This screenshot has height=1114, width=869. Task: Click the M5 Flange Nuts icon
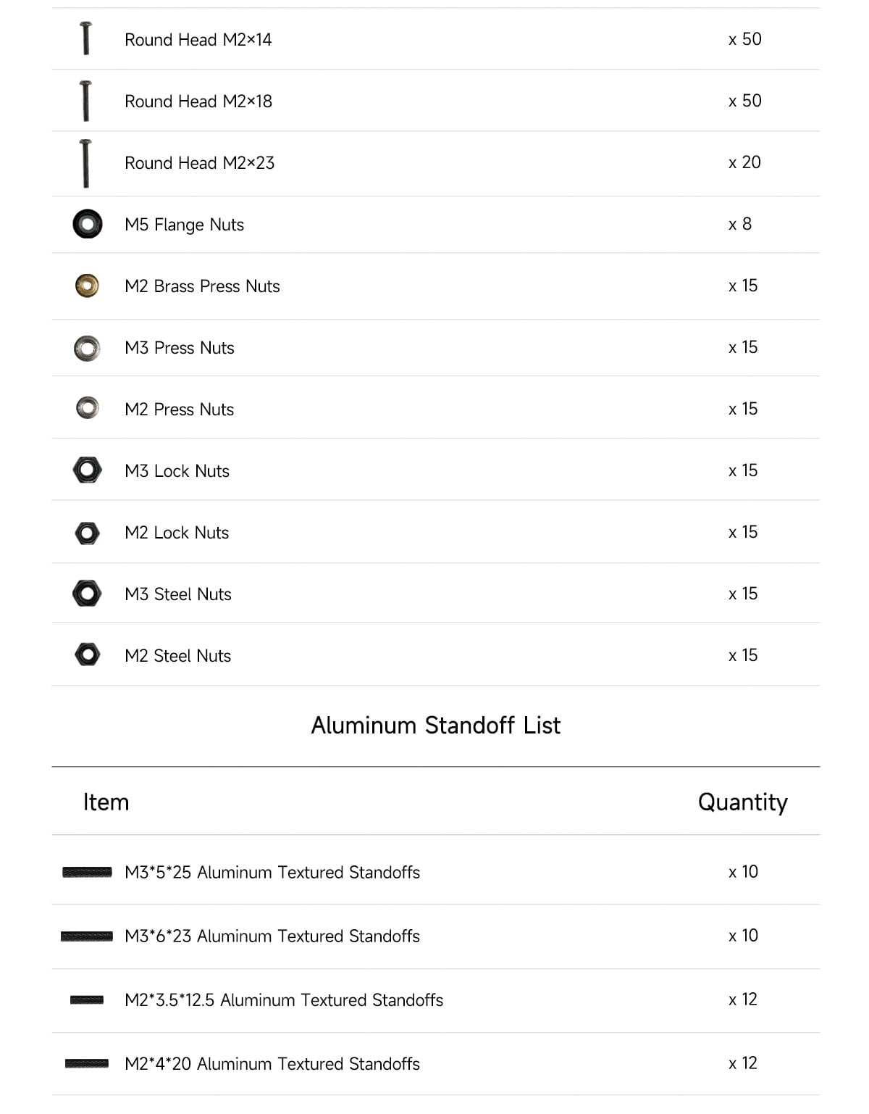87,224
